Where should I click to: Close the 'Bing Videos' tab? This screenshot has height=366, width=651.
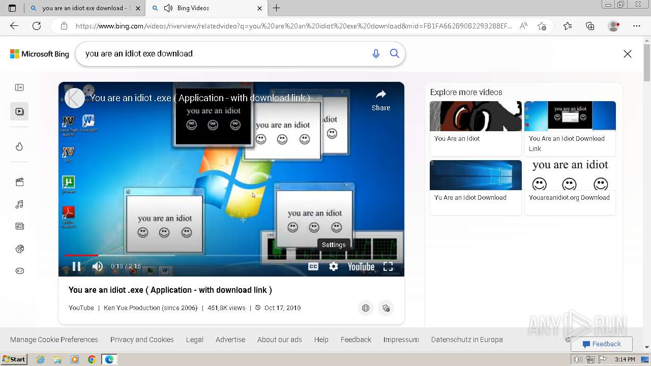pos(259,8)
